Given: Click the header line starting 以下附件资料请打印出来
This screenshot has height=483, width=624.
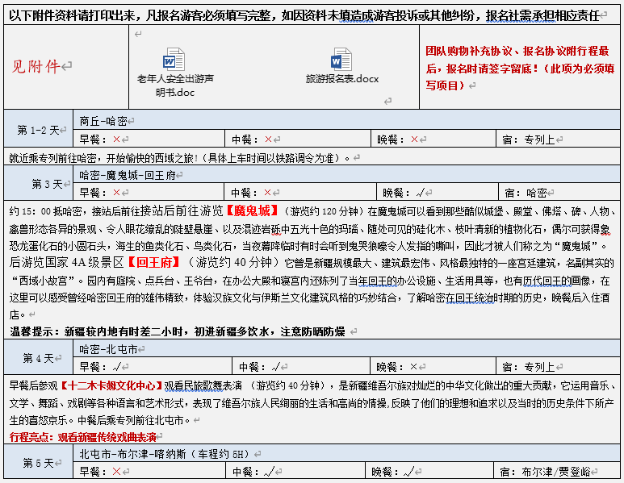Looking at the screenshot, I should (x=304, y=15).
